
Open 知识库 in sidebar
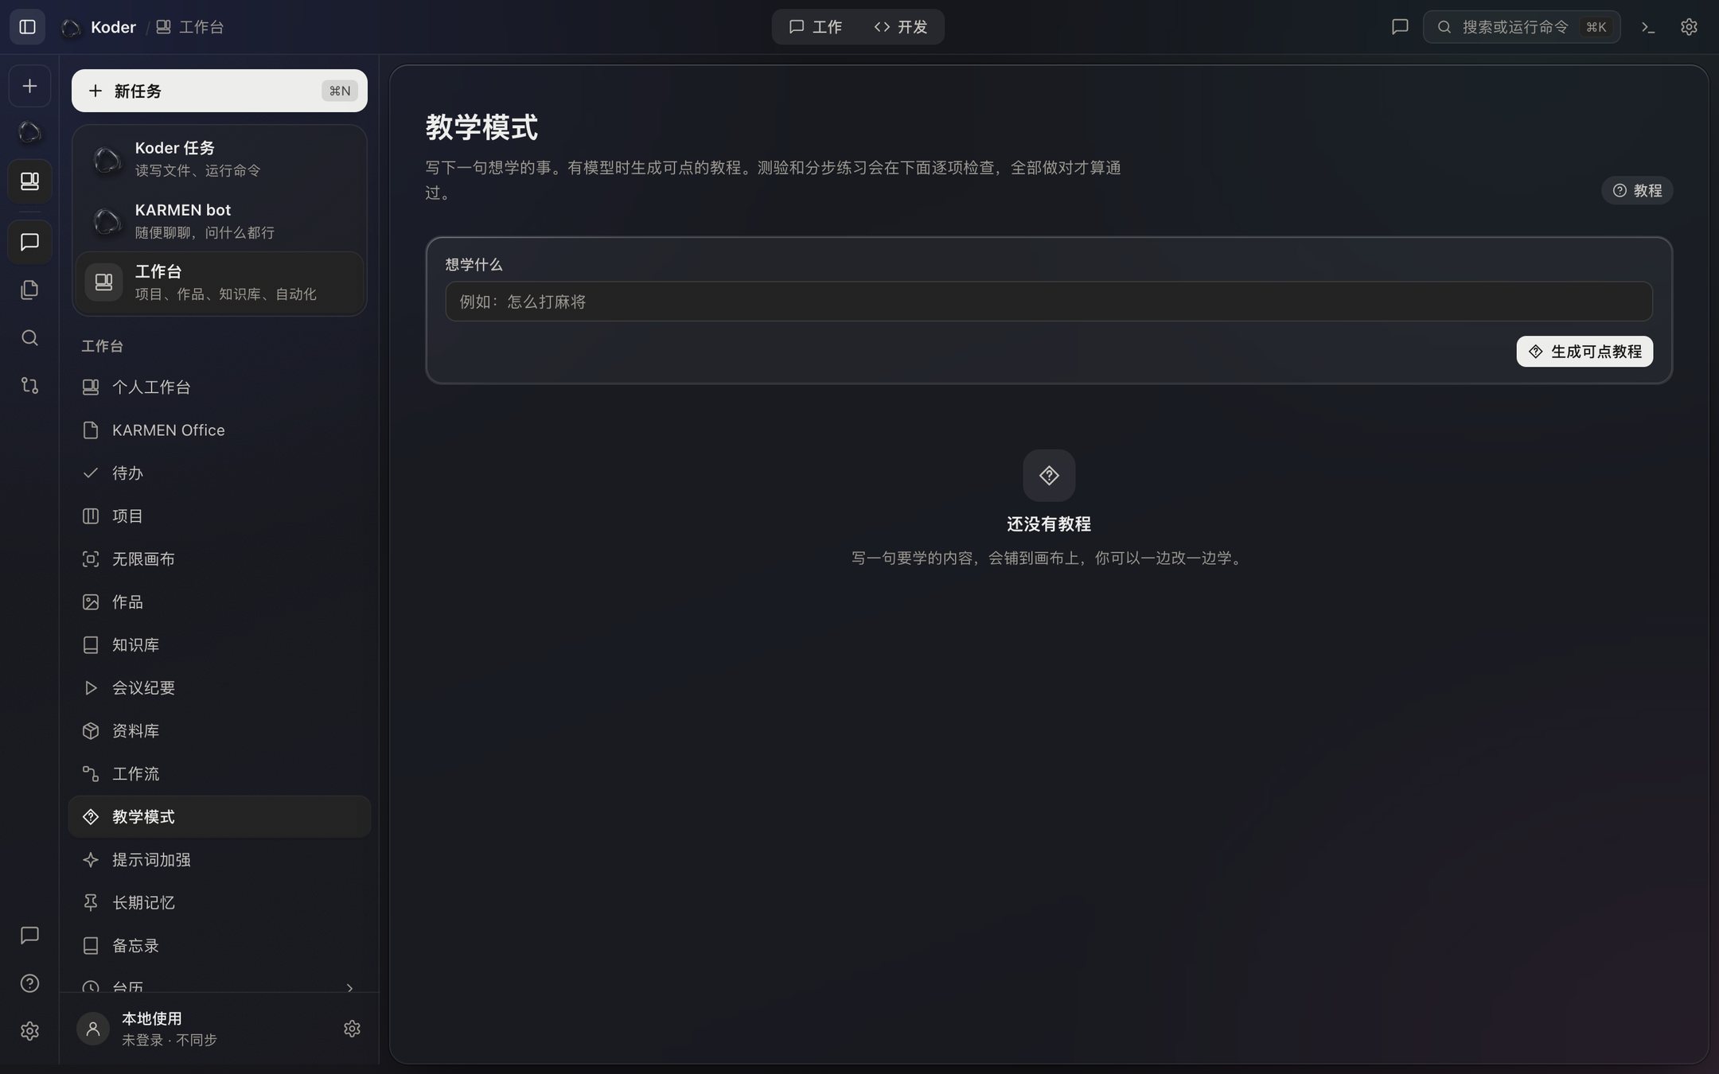[220, 645]
